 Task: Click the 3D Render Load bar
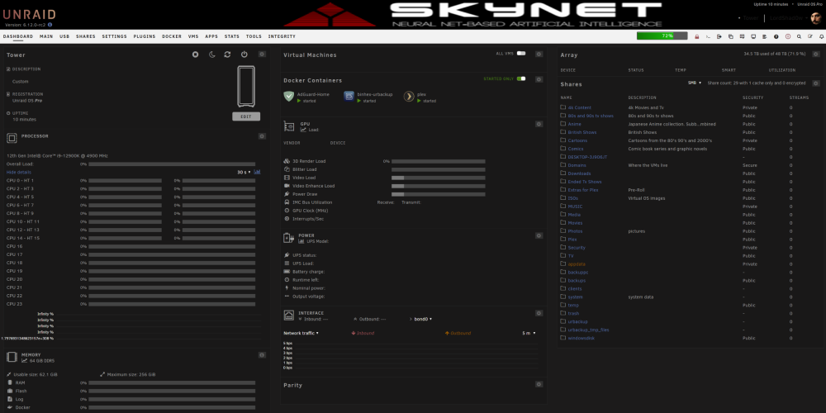[439, 161]
